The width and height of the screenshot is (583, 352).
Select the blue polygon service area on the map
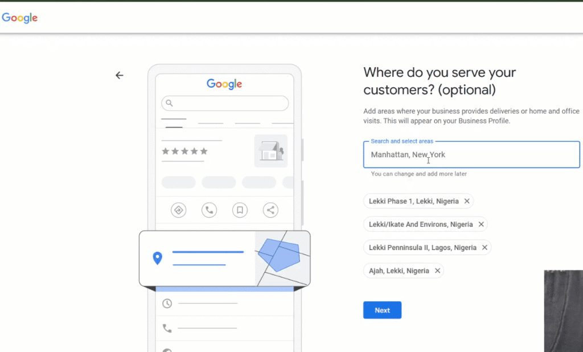point(281,257)
